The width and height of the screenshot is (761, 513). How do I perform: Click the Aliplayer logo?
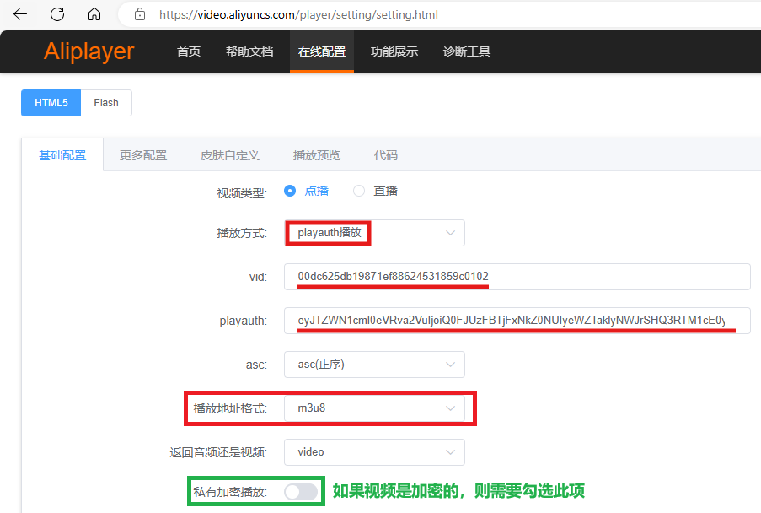(88, 51)
